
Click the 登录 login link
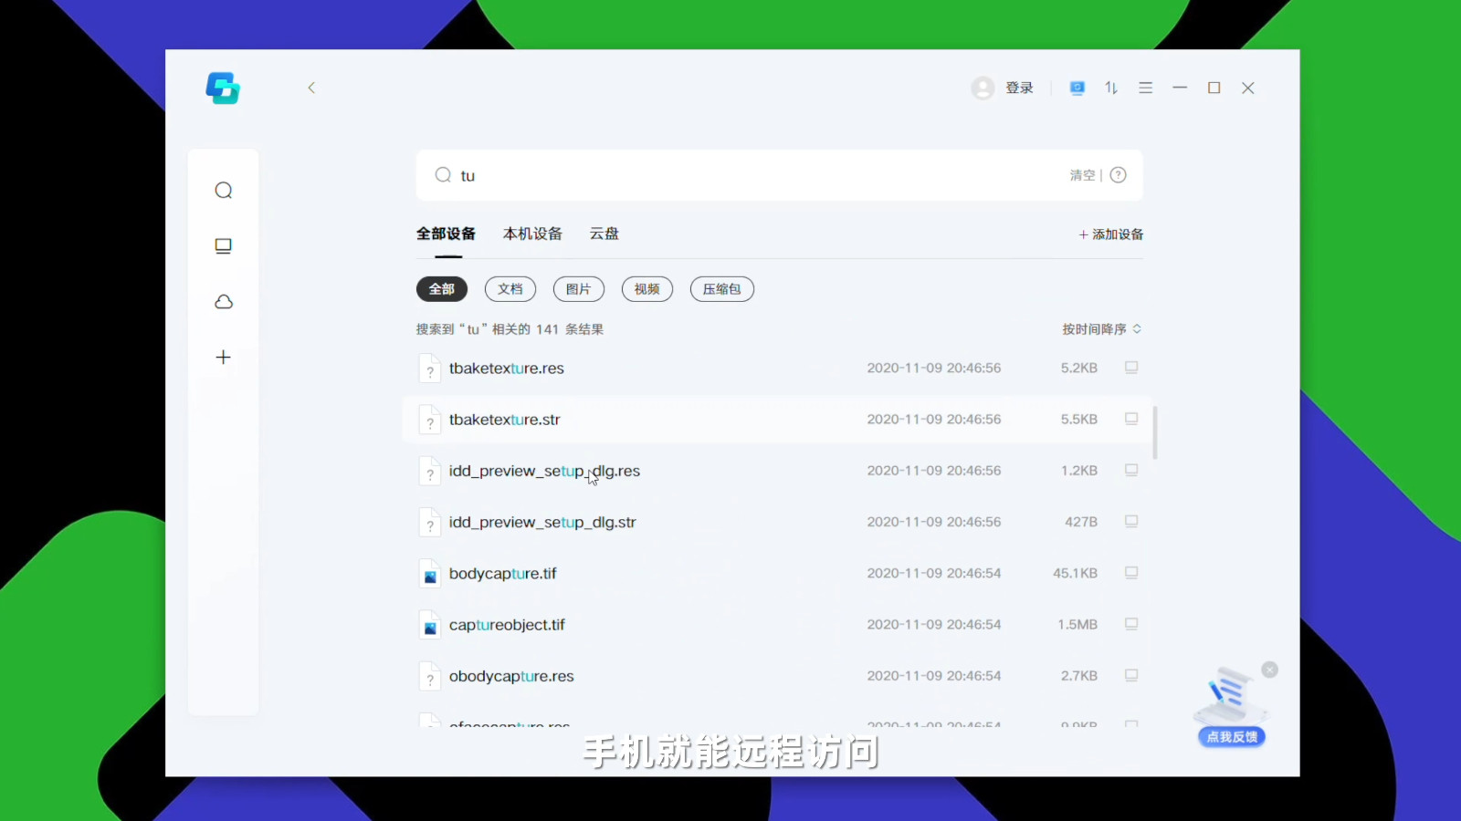[x=1019, y=88]
